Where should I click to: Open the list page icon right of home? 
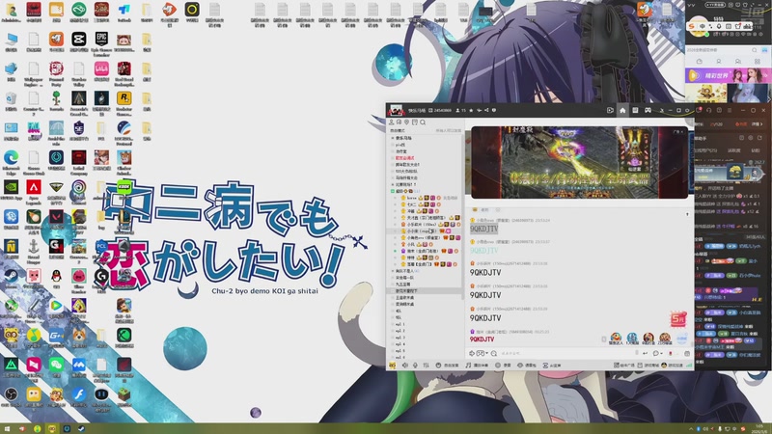[635, 110]
